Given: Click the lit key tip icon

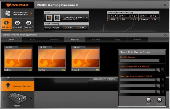Looking at the screenshot, I should click(x=49, y=18).
